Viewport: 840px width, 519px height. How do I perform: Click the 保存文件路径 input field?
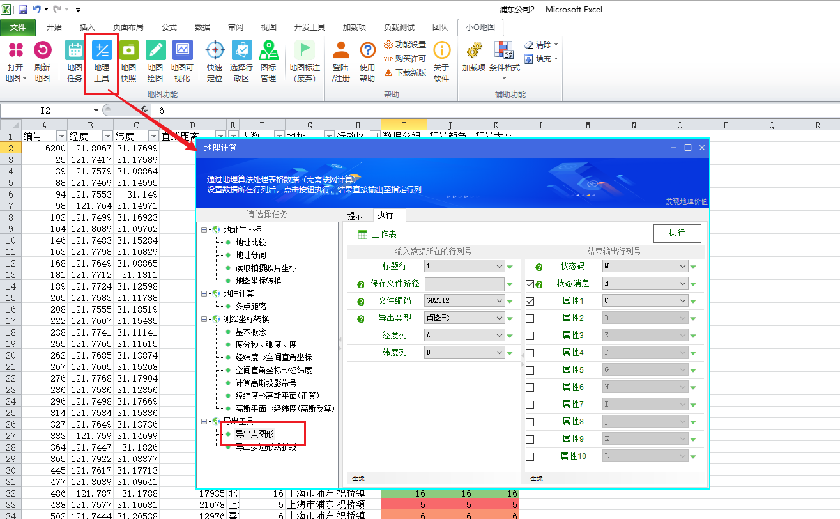tap(464, 283)
